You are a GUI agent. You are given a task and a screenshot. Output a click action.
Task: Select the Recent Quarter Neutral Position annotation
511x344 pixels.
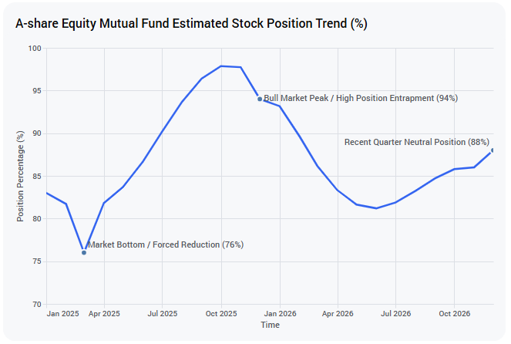(417, 142)
